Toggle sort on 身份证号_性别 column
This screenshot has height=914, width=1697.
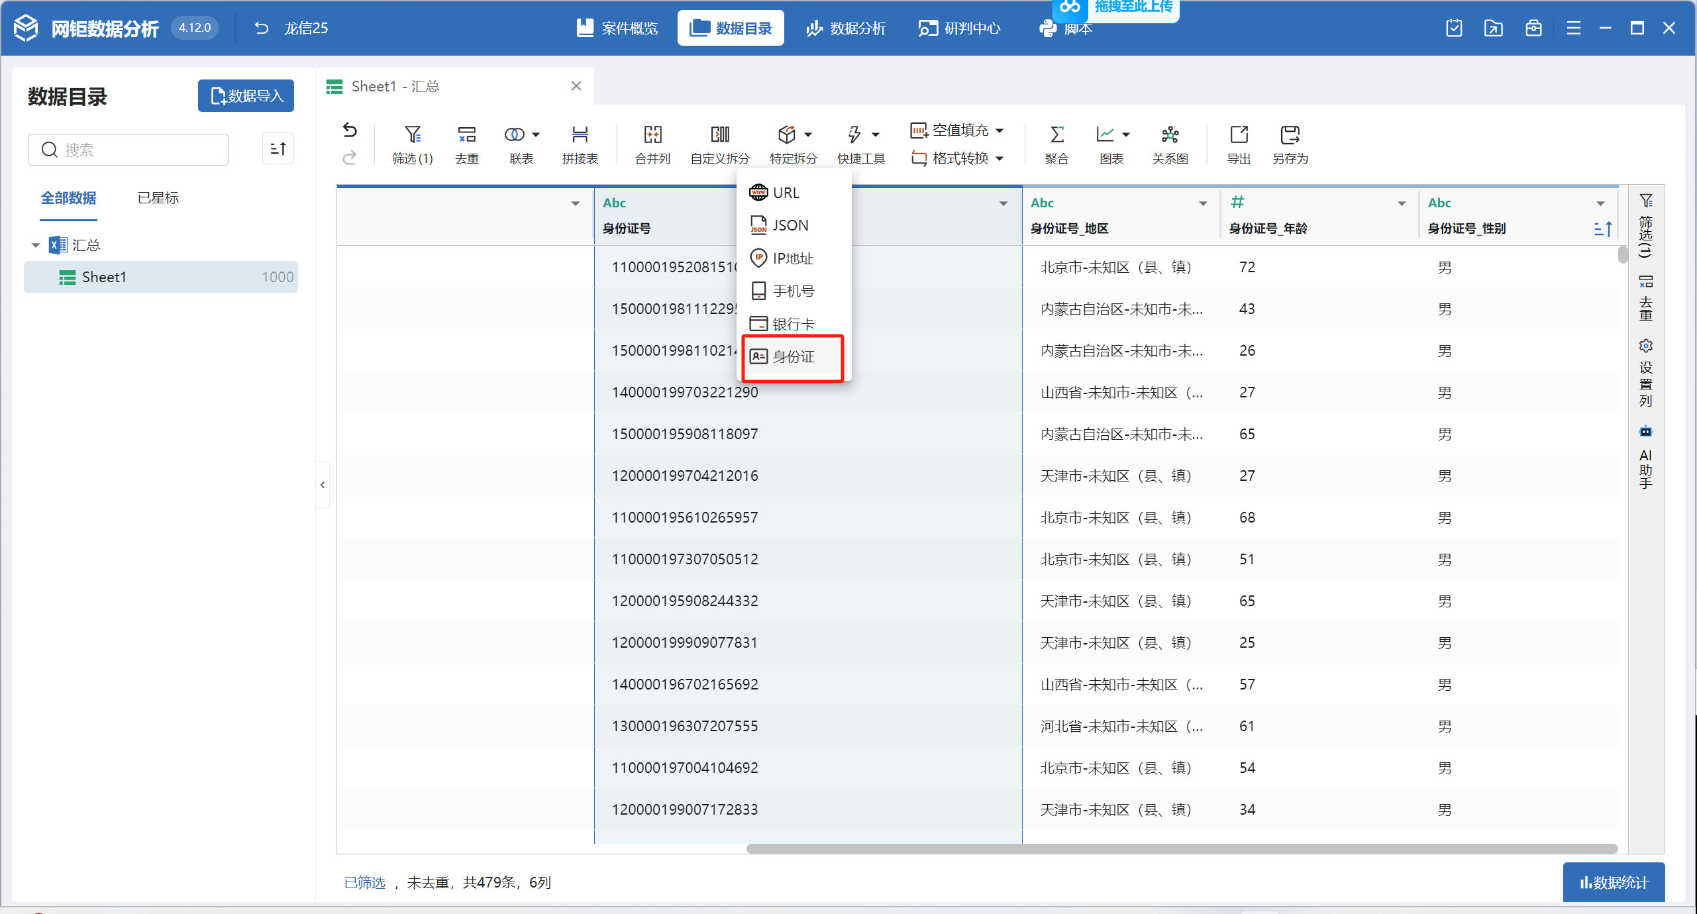coord(1603,228)
